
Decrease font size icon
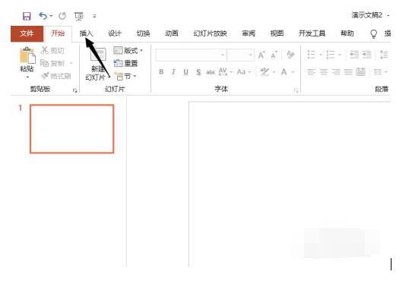pos(274,55)
